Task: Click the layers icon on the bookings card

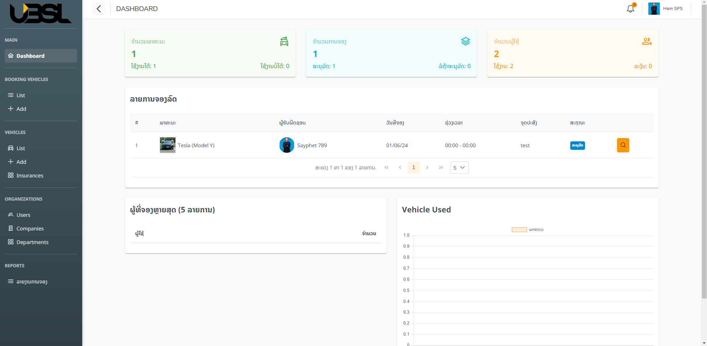Action: (x=465, y=41)
